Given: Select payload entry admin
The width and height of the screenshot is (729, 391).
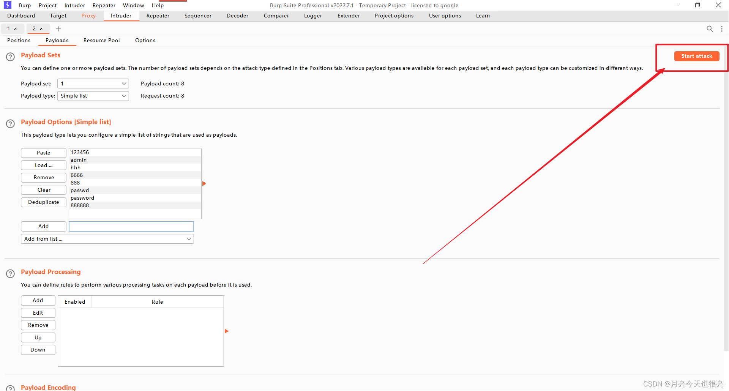Looking at the screenshot, I should click(135, 160).
